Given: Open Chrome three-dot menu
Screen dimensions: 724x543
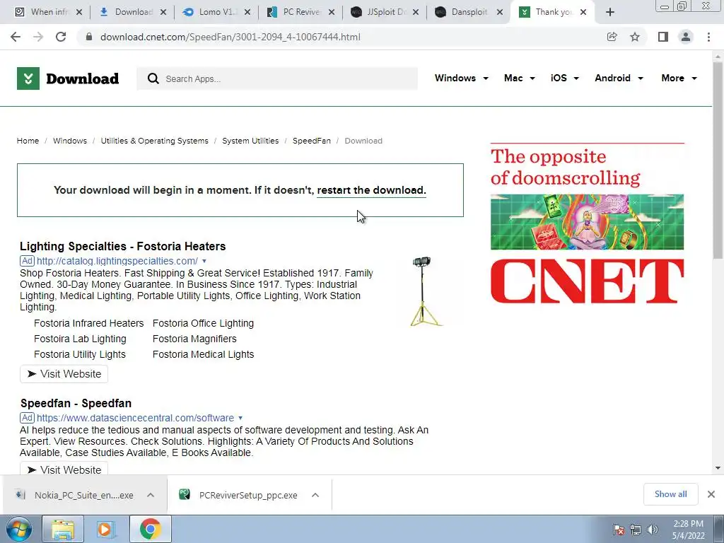Looking at the screenshot, I should pos(708,37).
